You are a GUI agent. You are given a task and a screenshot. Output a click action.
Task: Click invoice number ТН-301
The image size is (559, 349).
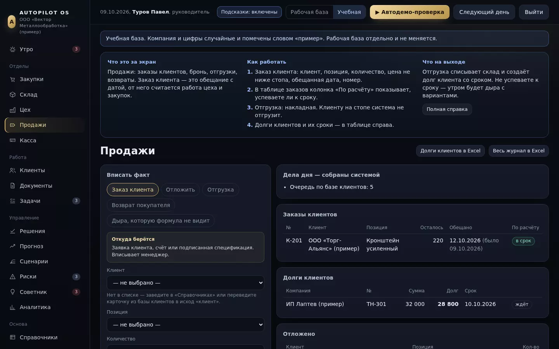(x=376, y=304)
